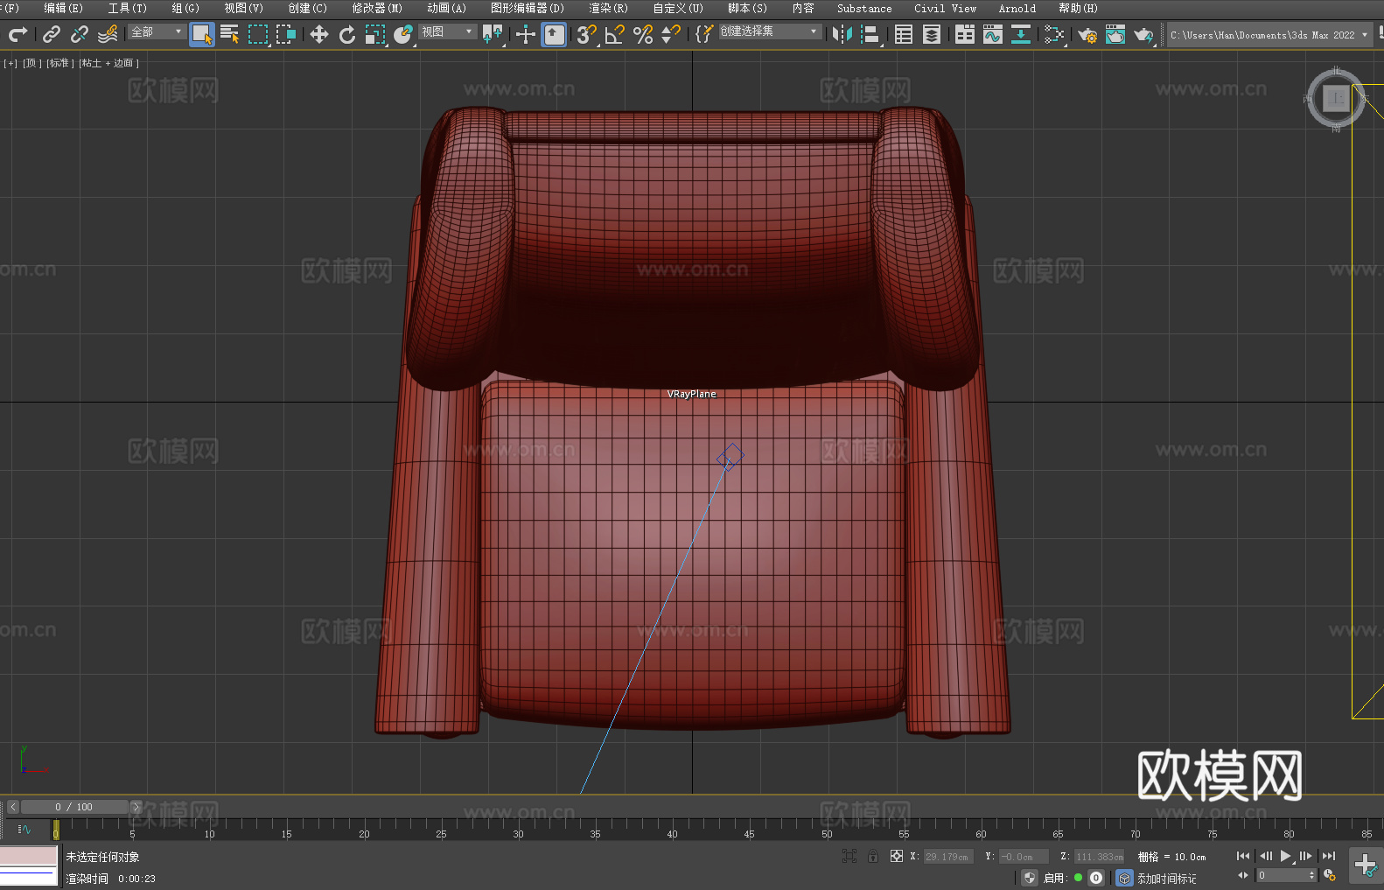Open the Scene Explorer toggle icon
Viewport: 1384px width, 890px height.
point(904,34)
